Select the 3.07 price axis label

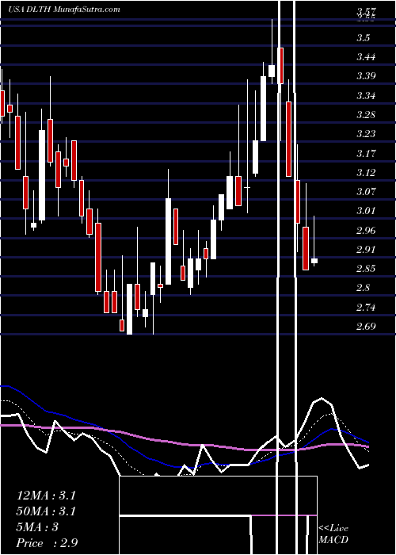tap(366, 192)
